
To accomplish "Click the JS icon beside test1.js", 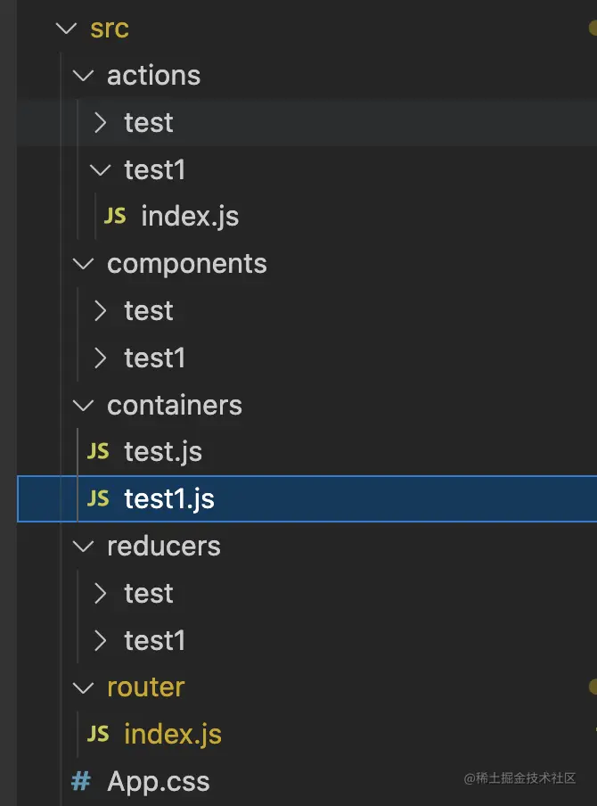I will coord(98,499).
